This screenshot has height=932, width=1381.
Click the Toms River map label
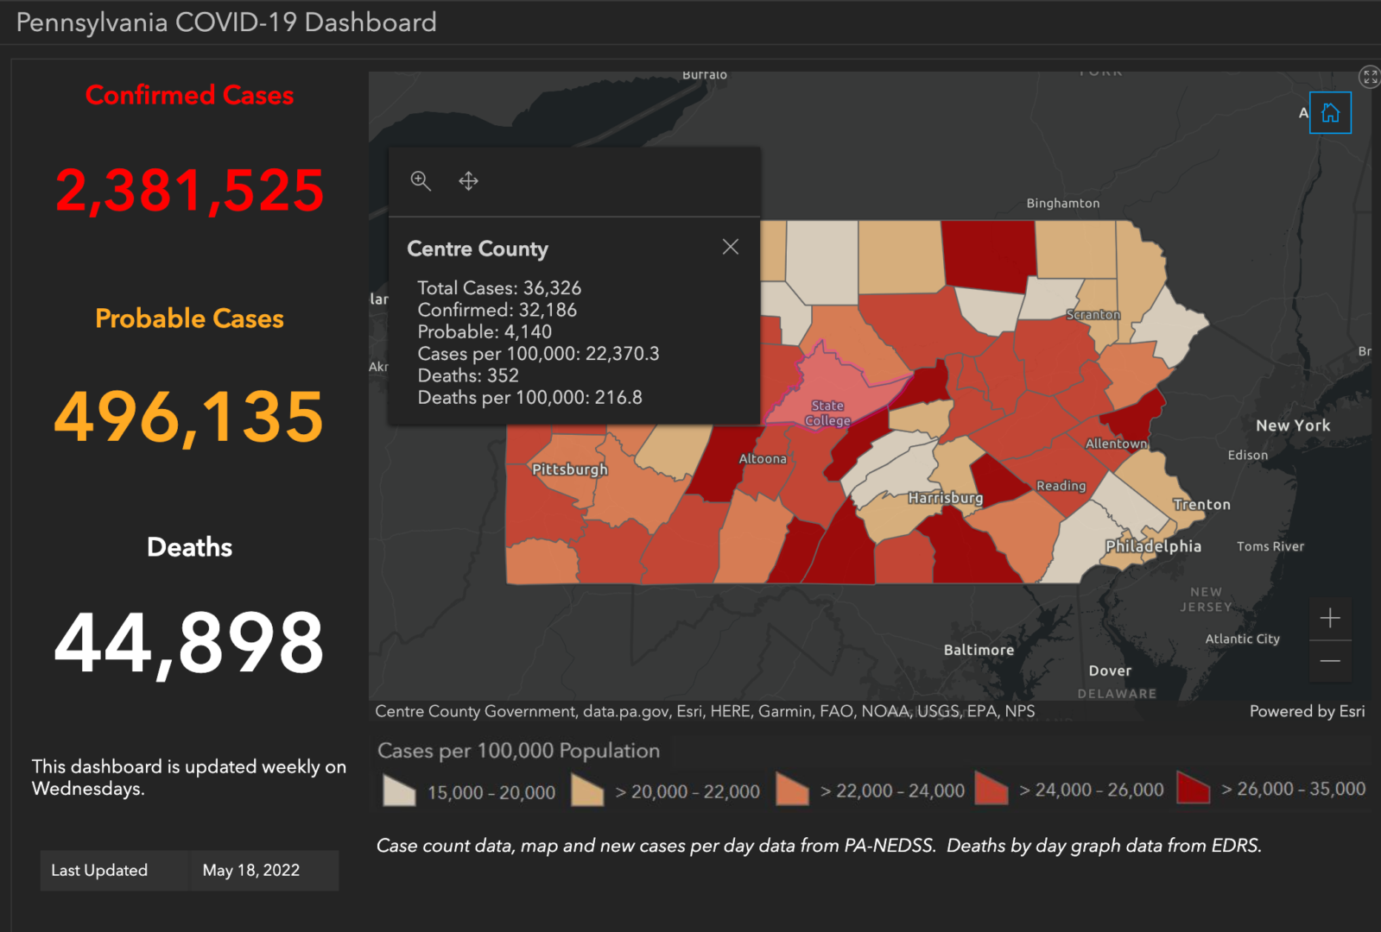pos(1270,546)
